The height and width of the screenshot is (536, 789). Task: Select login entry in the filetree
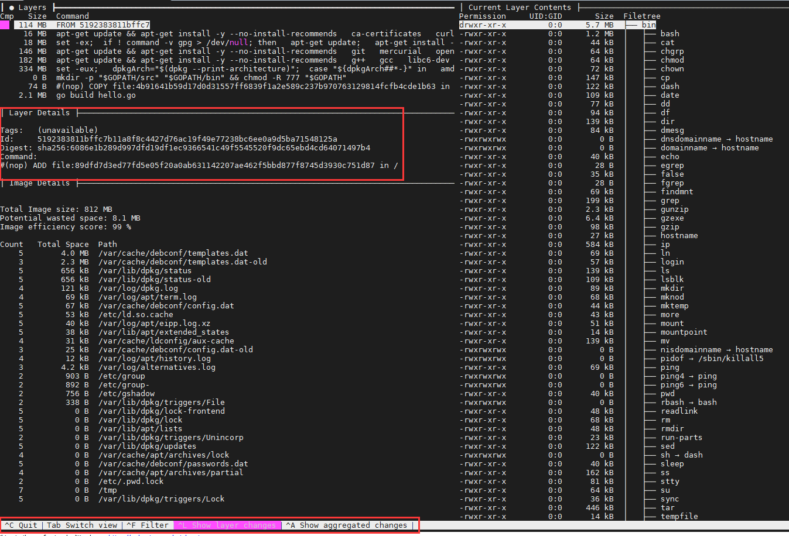coord(672,262)
